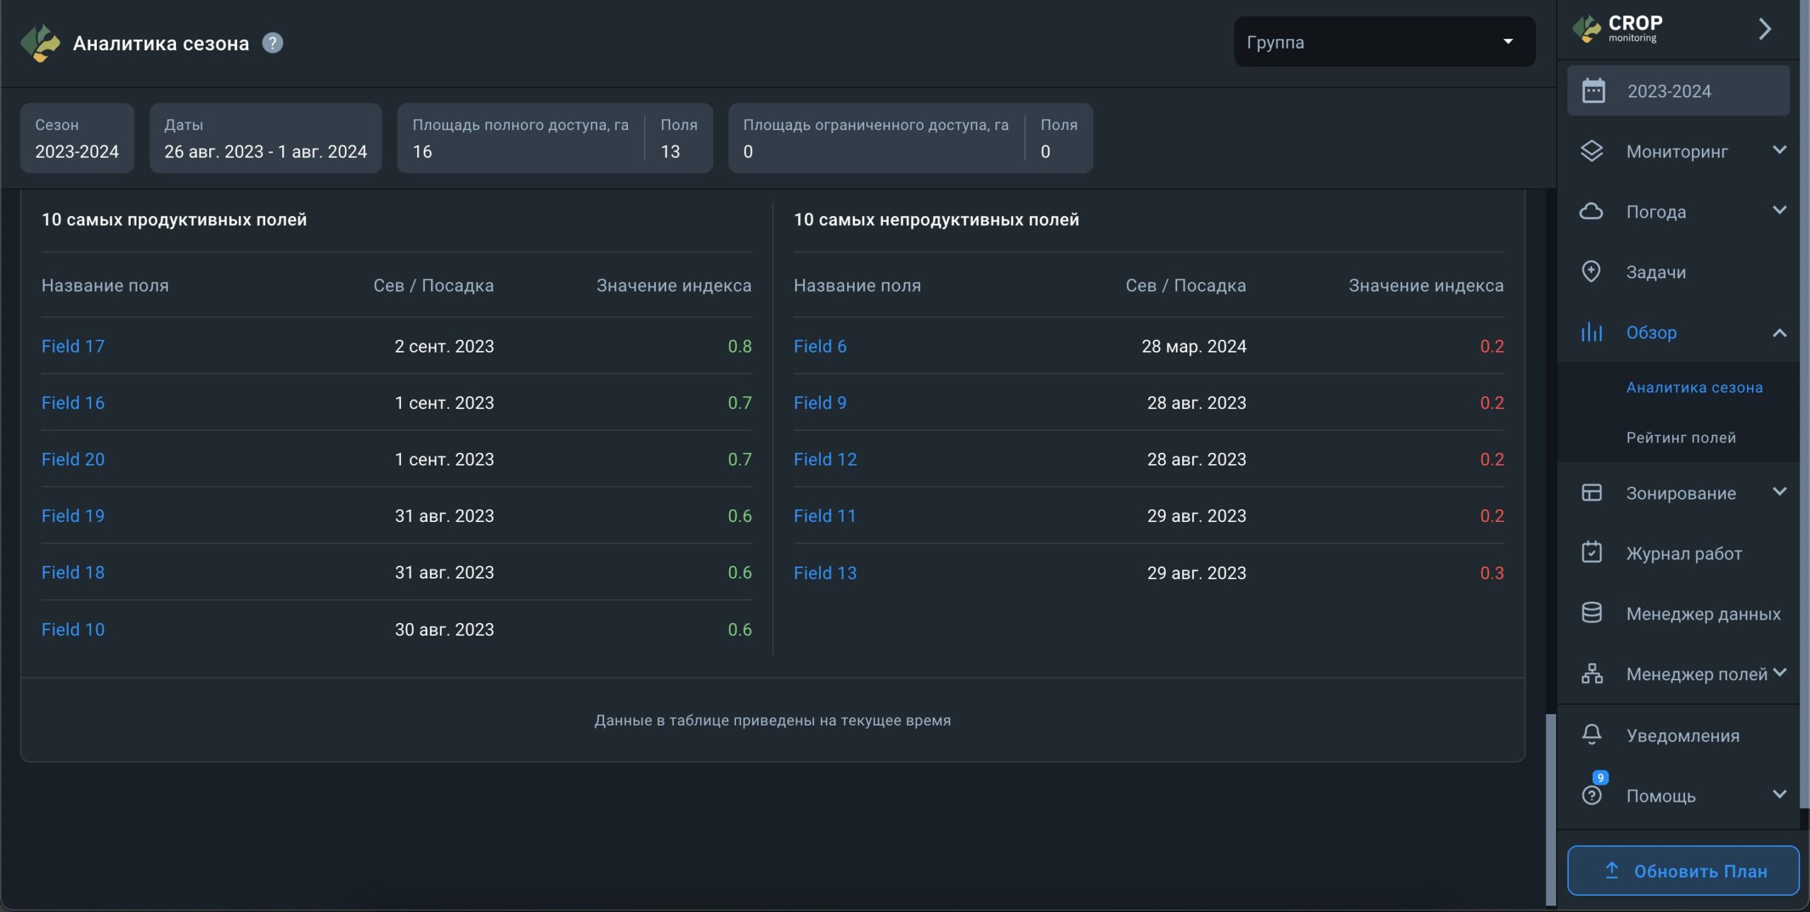Screen dimensions: 1810x912
Task: Click the Мониторинг layers icon
Action: pos(1592,151)
